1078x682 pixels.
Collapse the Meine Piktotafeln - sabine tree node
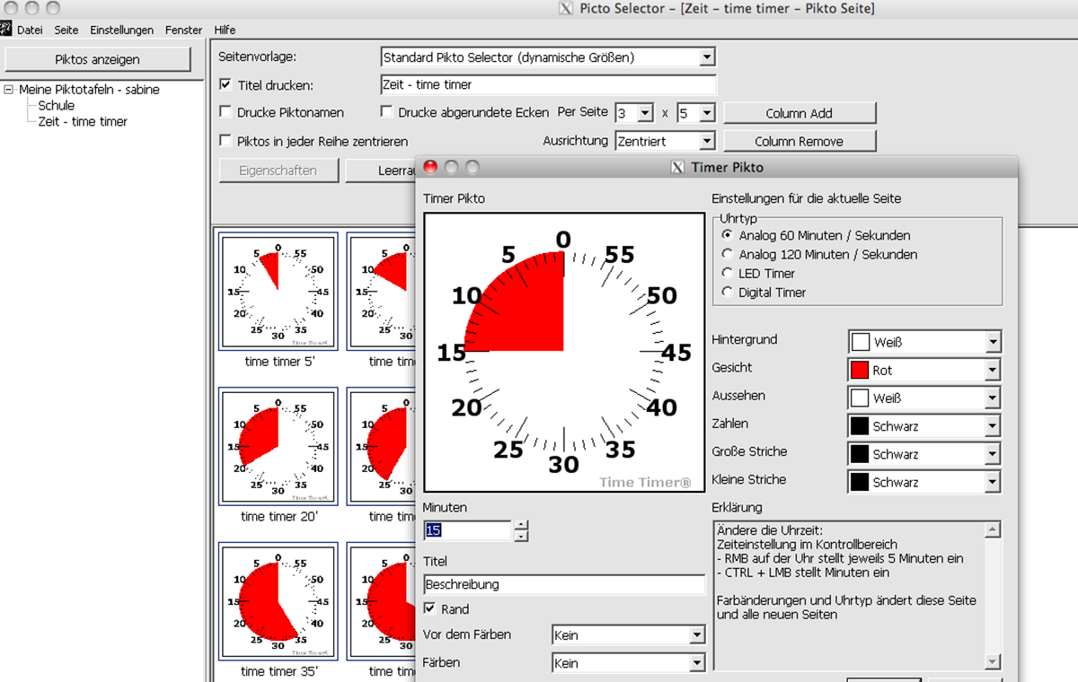point(9,90)
